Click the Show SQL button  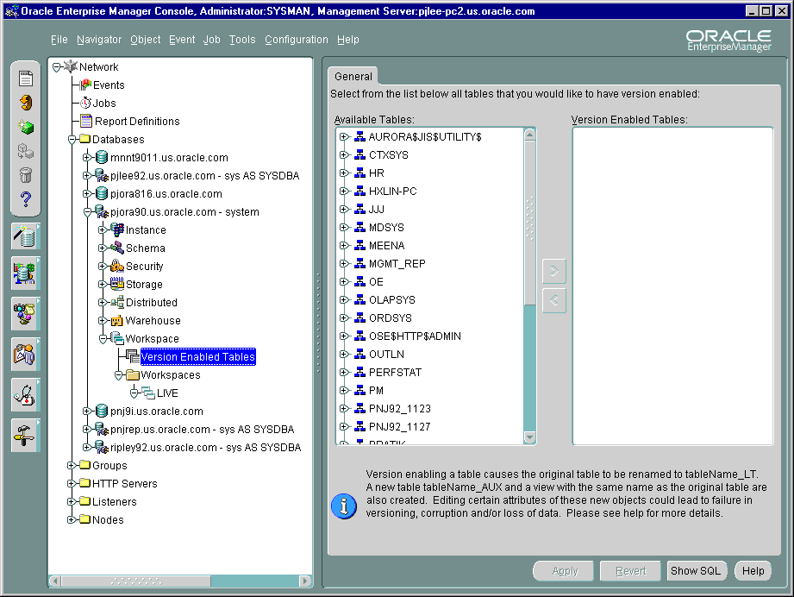(696, 570)
